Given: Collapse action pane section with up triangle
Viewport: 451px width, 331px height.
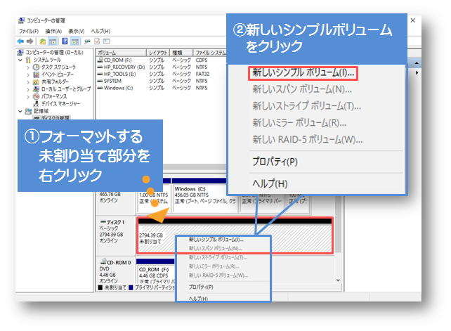Looking at the screenshot, I should 417,63.
